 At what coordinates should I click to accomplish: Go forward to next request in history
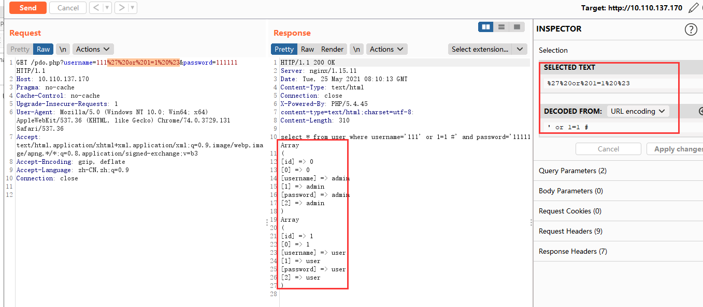(x=121, y=8)
